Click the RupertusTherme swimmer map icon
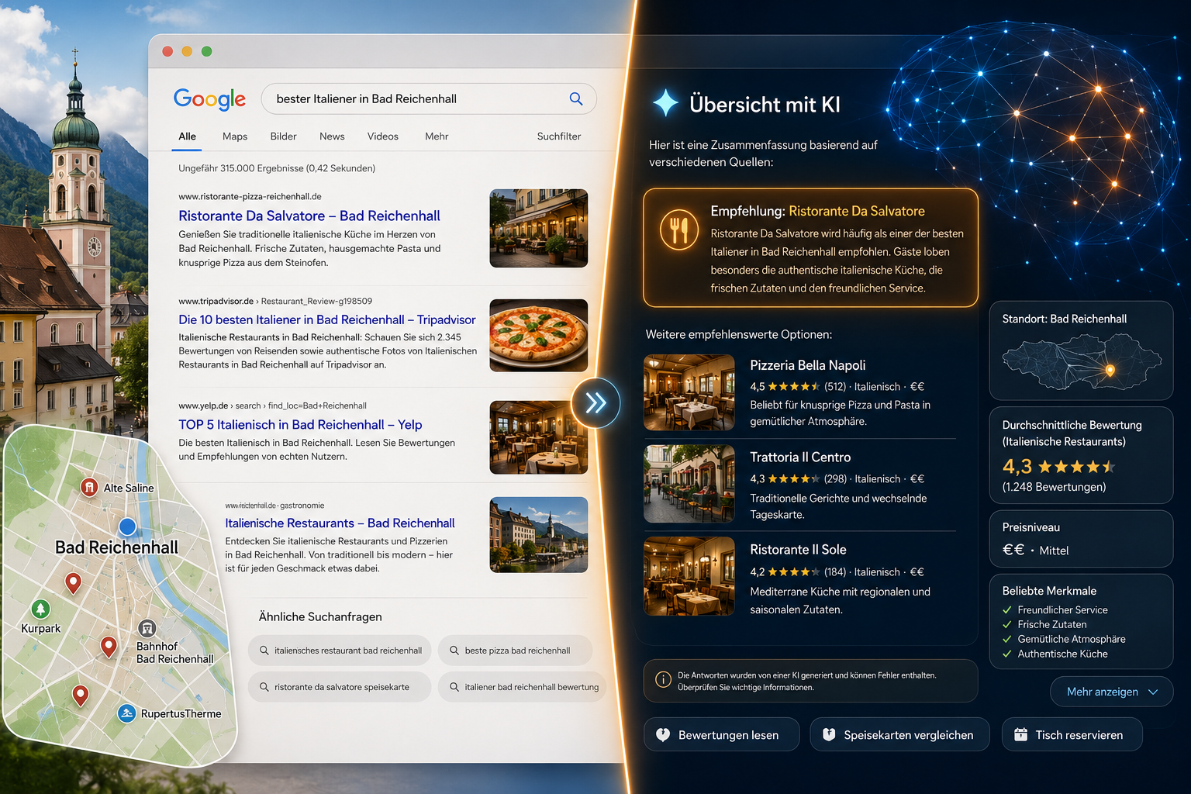This screenshot has width=1191, height=794. pyautogui.click(x=127, y=713)
